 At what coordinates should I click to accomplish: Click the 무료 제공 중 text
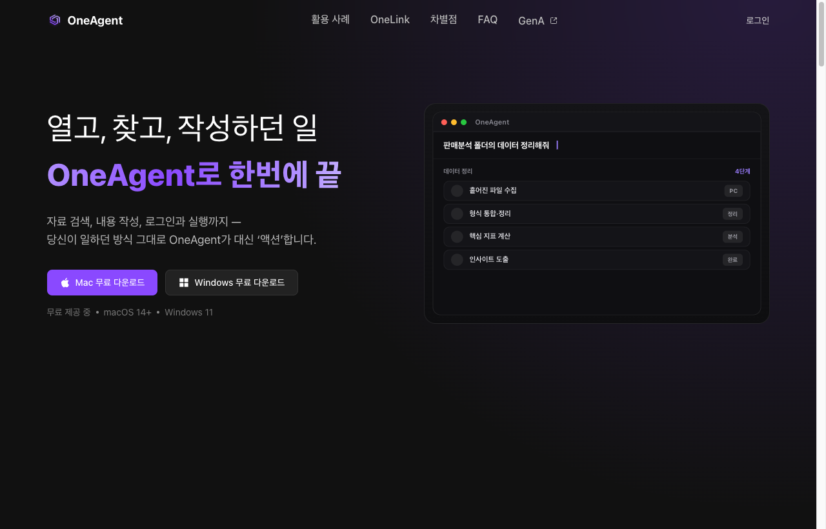69,312
